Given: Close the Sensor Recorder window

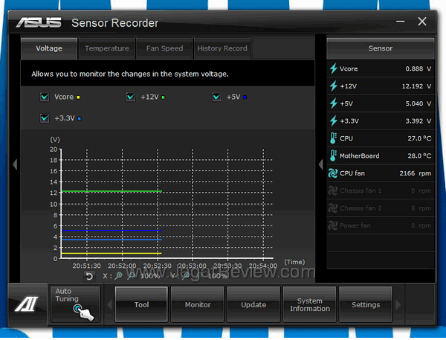Looking at the screenshot, I should (422, 22).
